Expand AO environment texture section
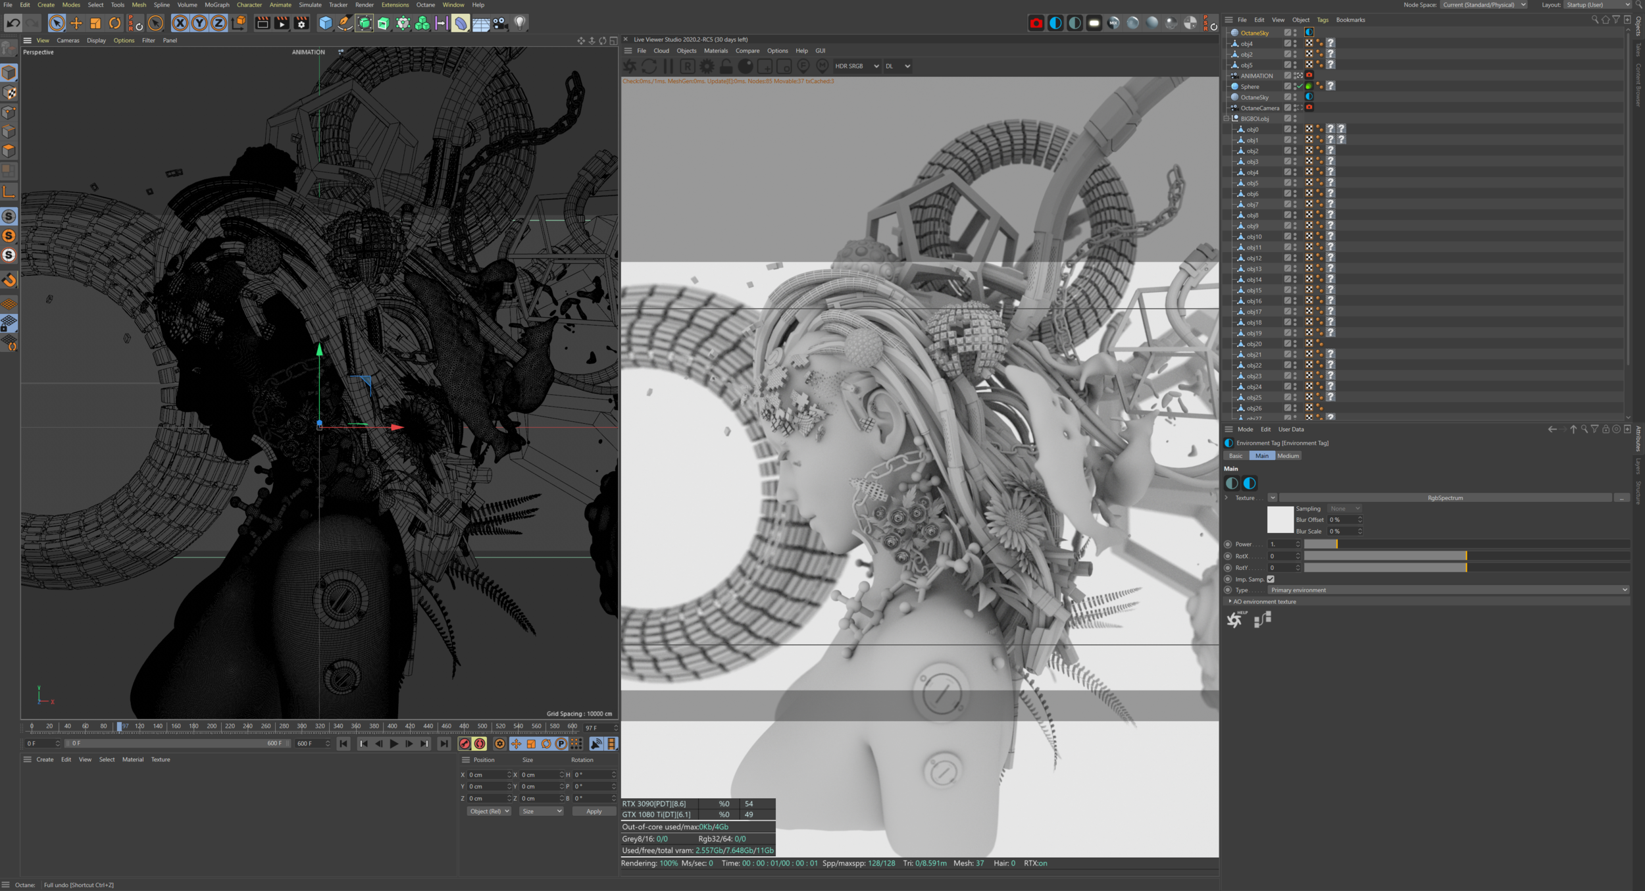 (1230, 601)
